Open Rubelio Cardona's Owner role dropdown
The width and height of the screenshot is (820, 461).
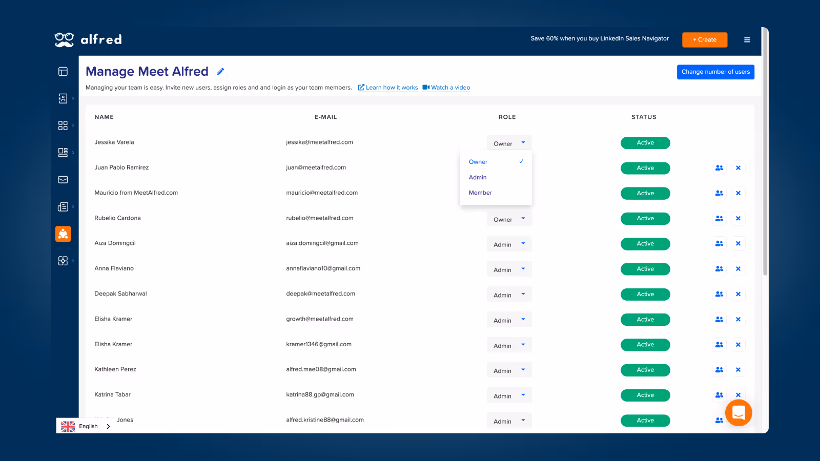[509, 219]
